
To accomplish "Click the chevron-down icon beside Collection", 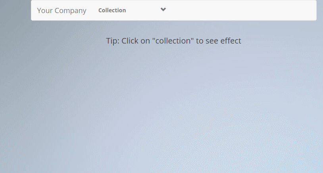I will pyautogui.click(x=163, y=10).
